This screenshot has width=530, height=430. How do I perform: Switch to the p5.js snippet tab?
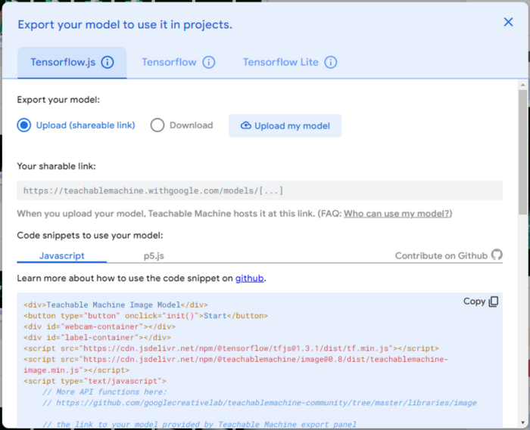tap(154, 255)
